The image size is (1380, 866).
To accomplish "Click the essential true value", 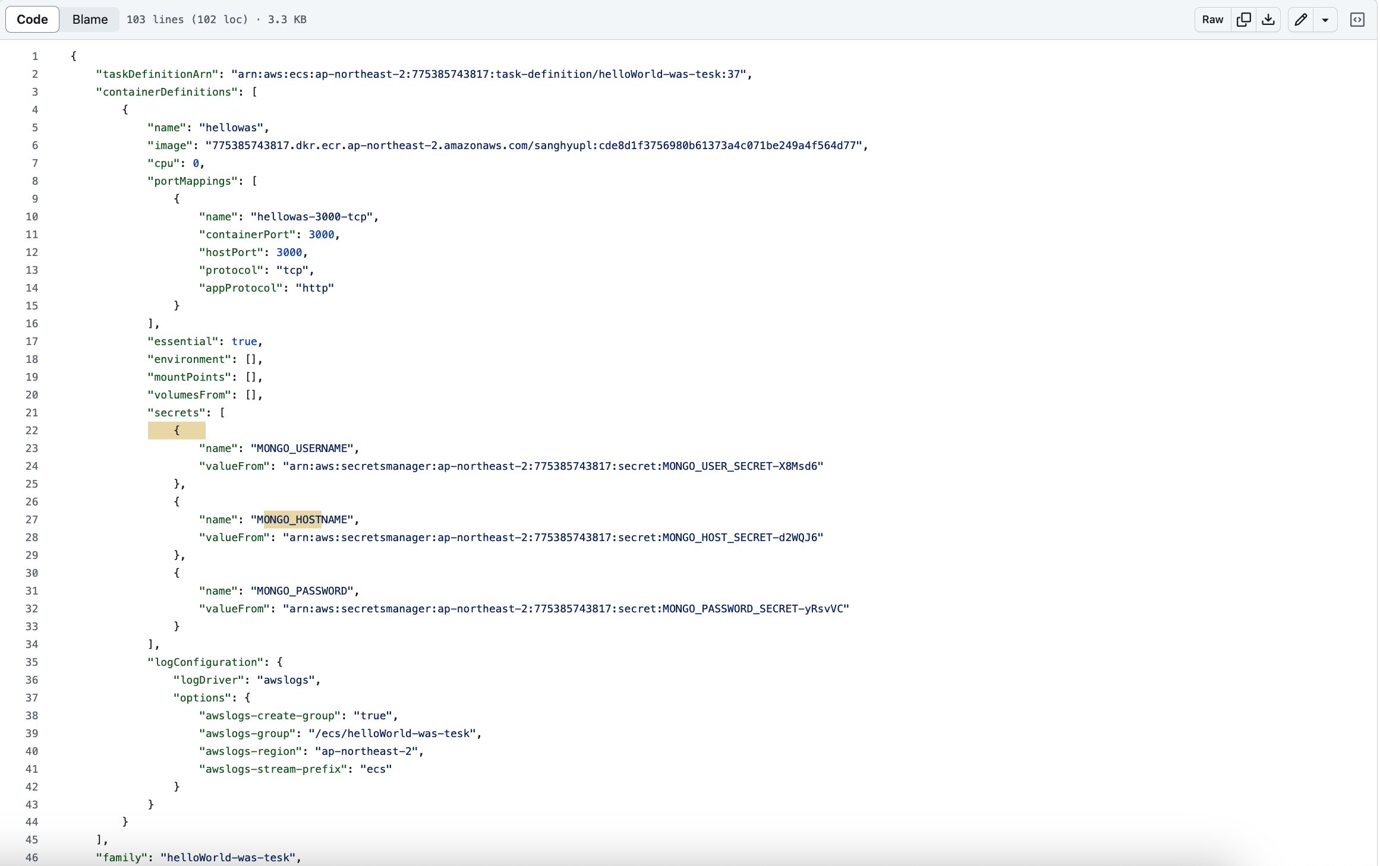I will pos(244,342).
